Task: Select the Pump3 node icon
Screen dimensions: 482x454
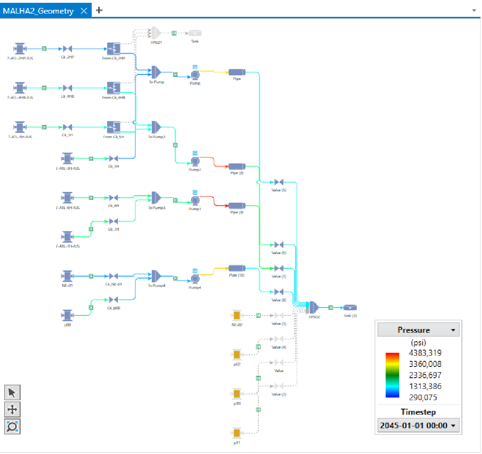Action: [195, 200]
